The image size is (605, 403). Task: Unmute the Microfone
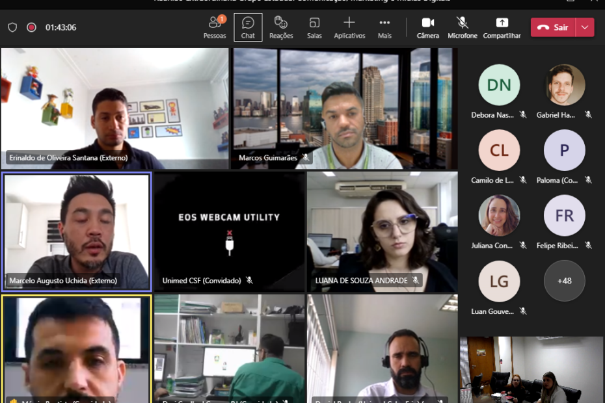(462, 27)
